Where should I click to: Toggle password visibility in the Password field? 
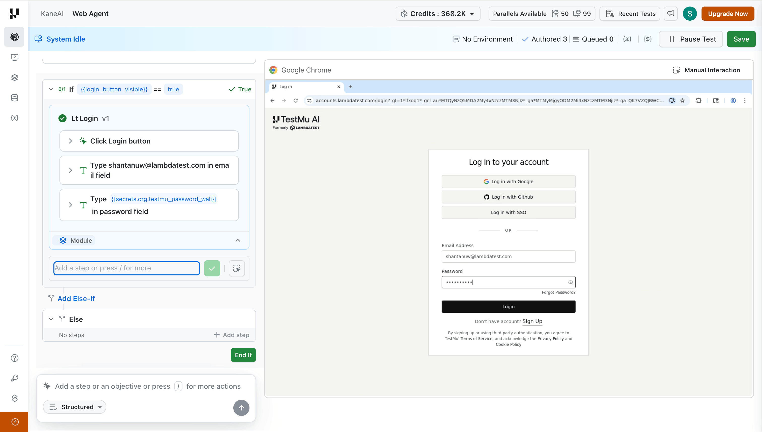(570, 282)
